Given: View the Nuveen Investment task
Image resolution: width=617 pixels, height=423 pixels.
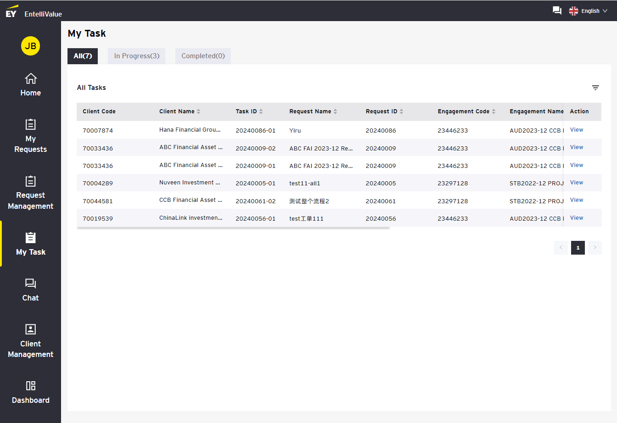Looking at the screenshot, I should point(577,183).
